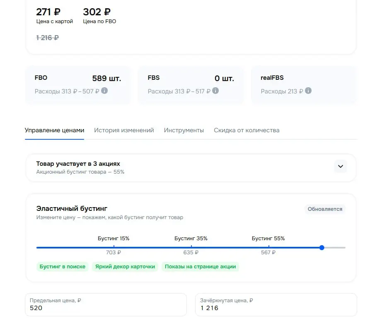Click the "Цена по FBO" label
Screen dimensions: 370x320
99,21
